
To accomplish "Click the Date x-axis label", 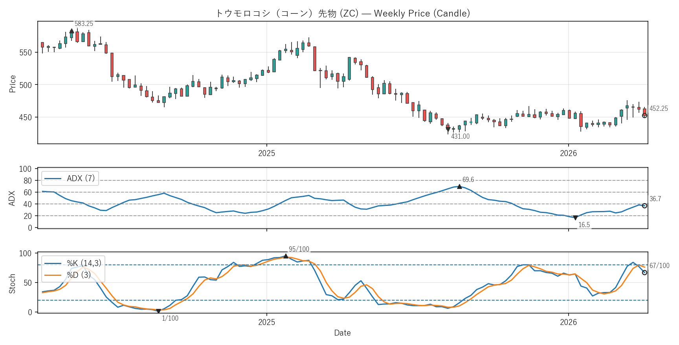I will 342,333.
